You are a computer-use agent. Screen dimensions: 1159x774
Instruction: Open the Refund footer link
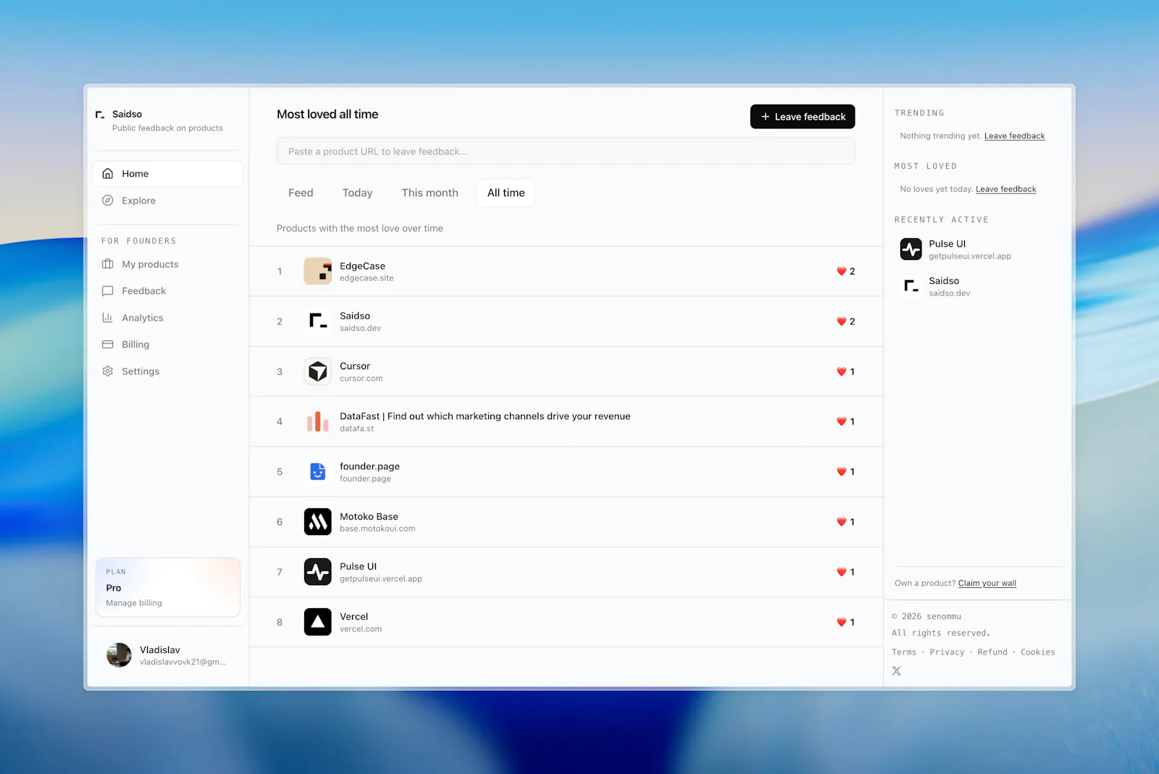point(992,652)
